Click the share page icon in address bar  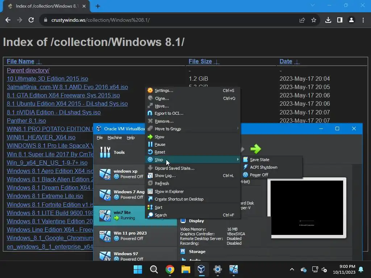[302, 20]
